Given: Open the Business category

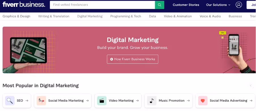Looking at the screenshot, I should 235,16.
